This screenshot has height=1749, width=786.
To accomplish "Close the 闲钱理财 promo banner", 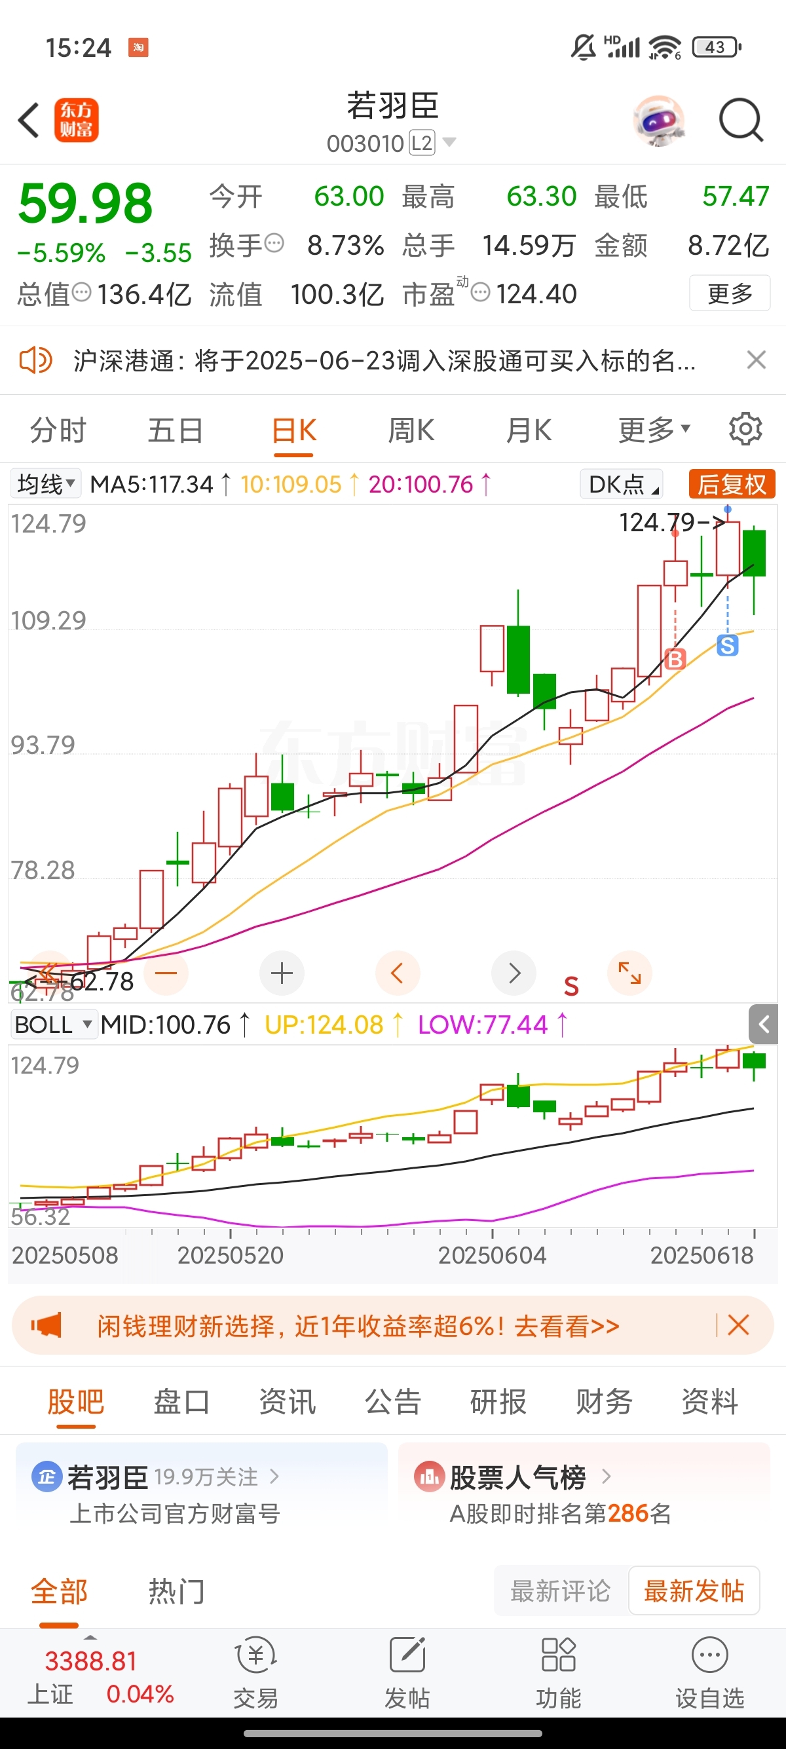I will click(x=738, y=1325).
